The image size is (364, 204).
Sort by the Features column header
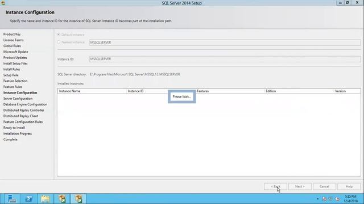[230, 91]
